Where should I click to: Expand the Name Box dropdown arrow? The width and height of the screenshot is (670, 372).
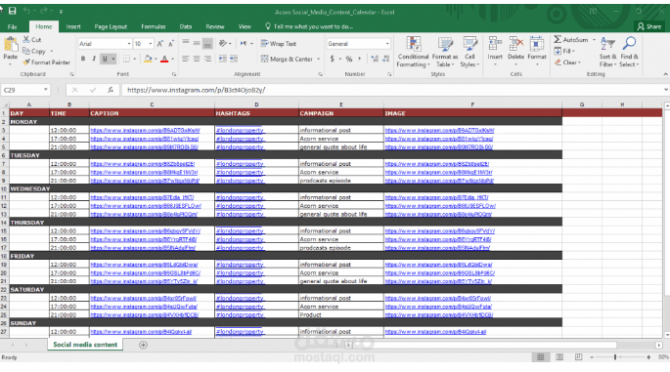[45, 90]
